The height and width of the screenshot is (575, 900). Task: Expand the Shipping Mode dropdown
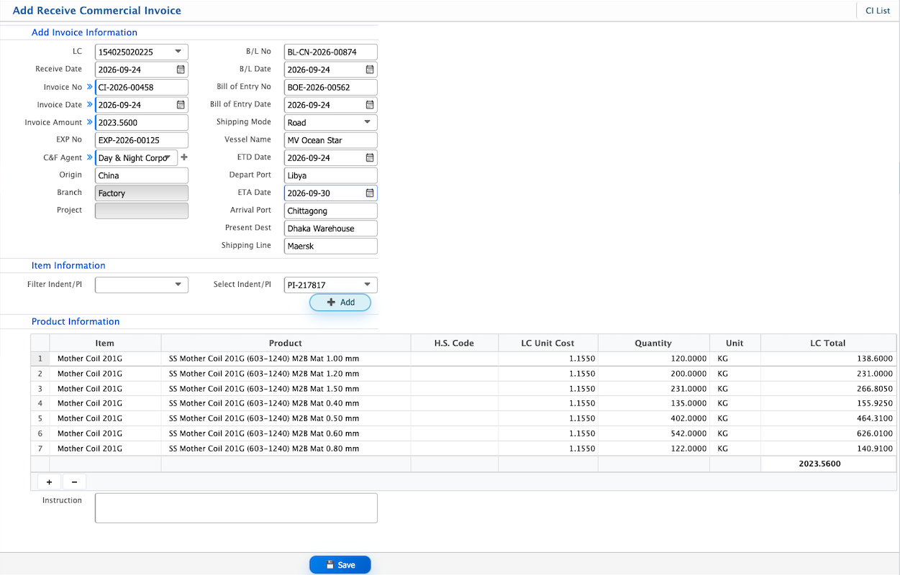pyautogui.click(x=367, y=122)
